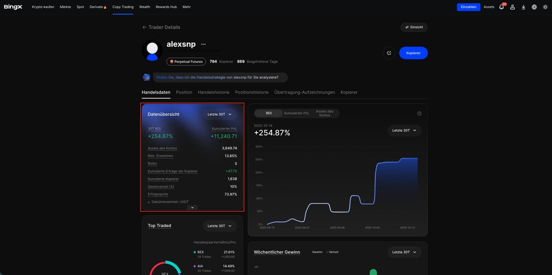The height and width of the screenshot is (275, 552).
Task: Open the notifications bell icon
Action: (x=501, y=7)
